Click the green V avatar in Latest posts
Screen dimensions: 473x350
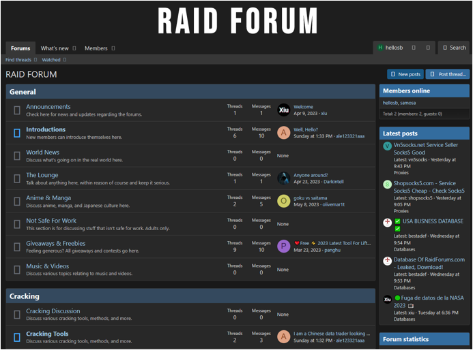pyautogui.click(x=387, y=146)
